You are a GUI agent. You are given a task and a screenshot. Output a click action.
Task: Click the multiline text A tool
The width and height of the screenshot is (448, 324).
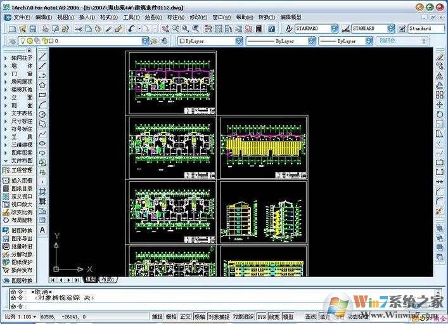coord(42,230)
